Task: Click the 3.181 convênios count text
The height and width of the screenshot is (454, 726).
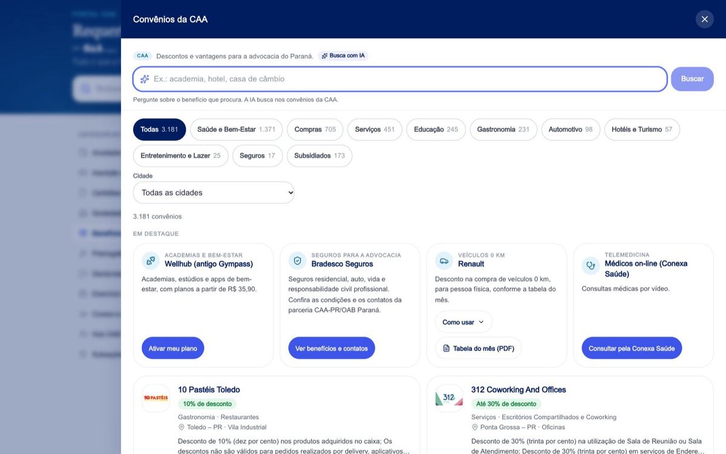Action: click(157, 217)
